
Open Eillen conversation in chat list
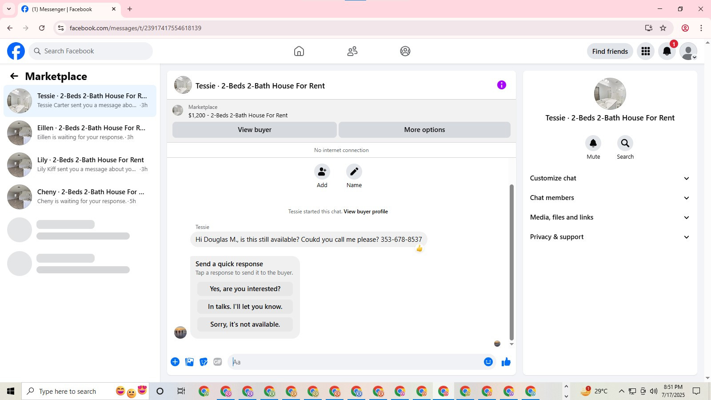pos(80,133)
